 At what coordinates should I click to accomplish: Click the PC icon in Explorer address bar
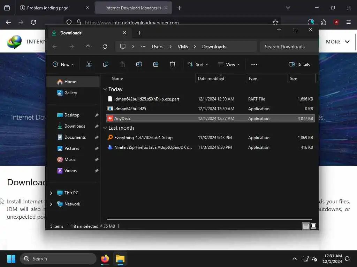123,47
